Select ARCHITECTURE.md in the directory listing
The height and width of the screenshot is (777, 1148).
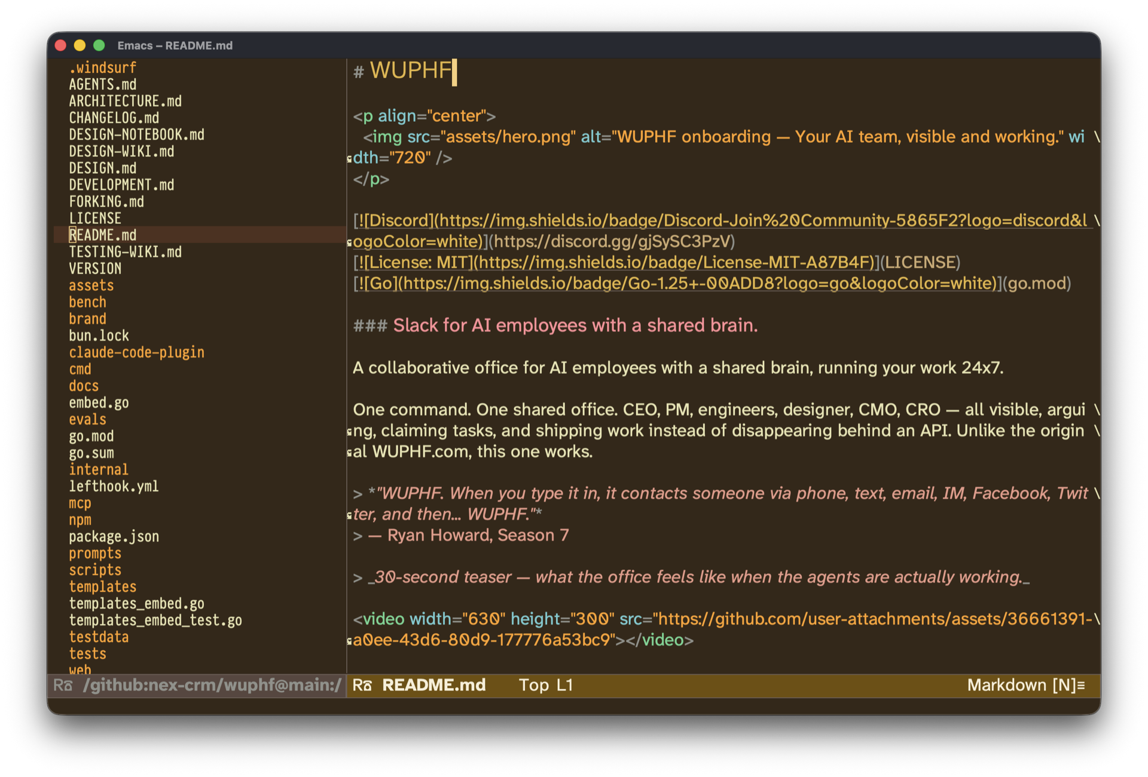click(x=125, y=101)
